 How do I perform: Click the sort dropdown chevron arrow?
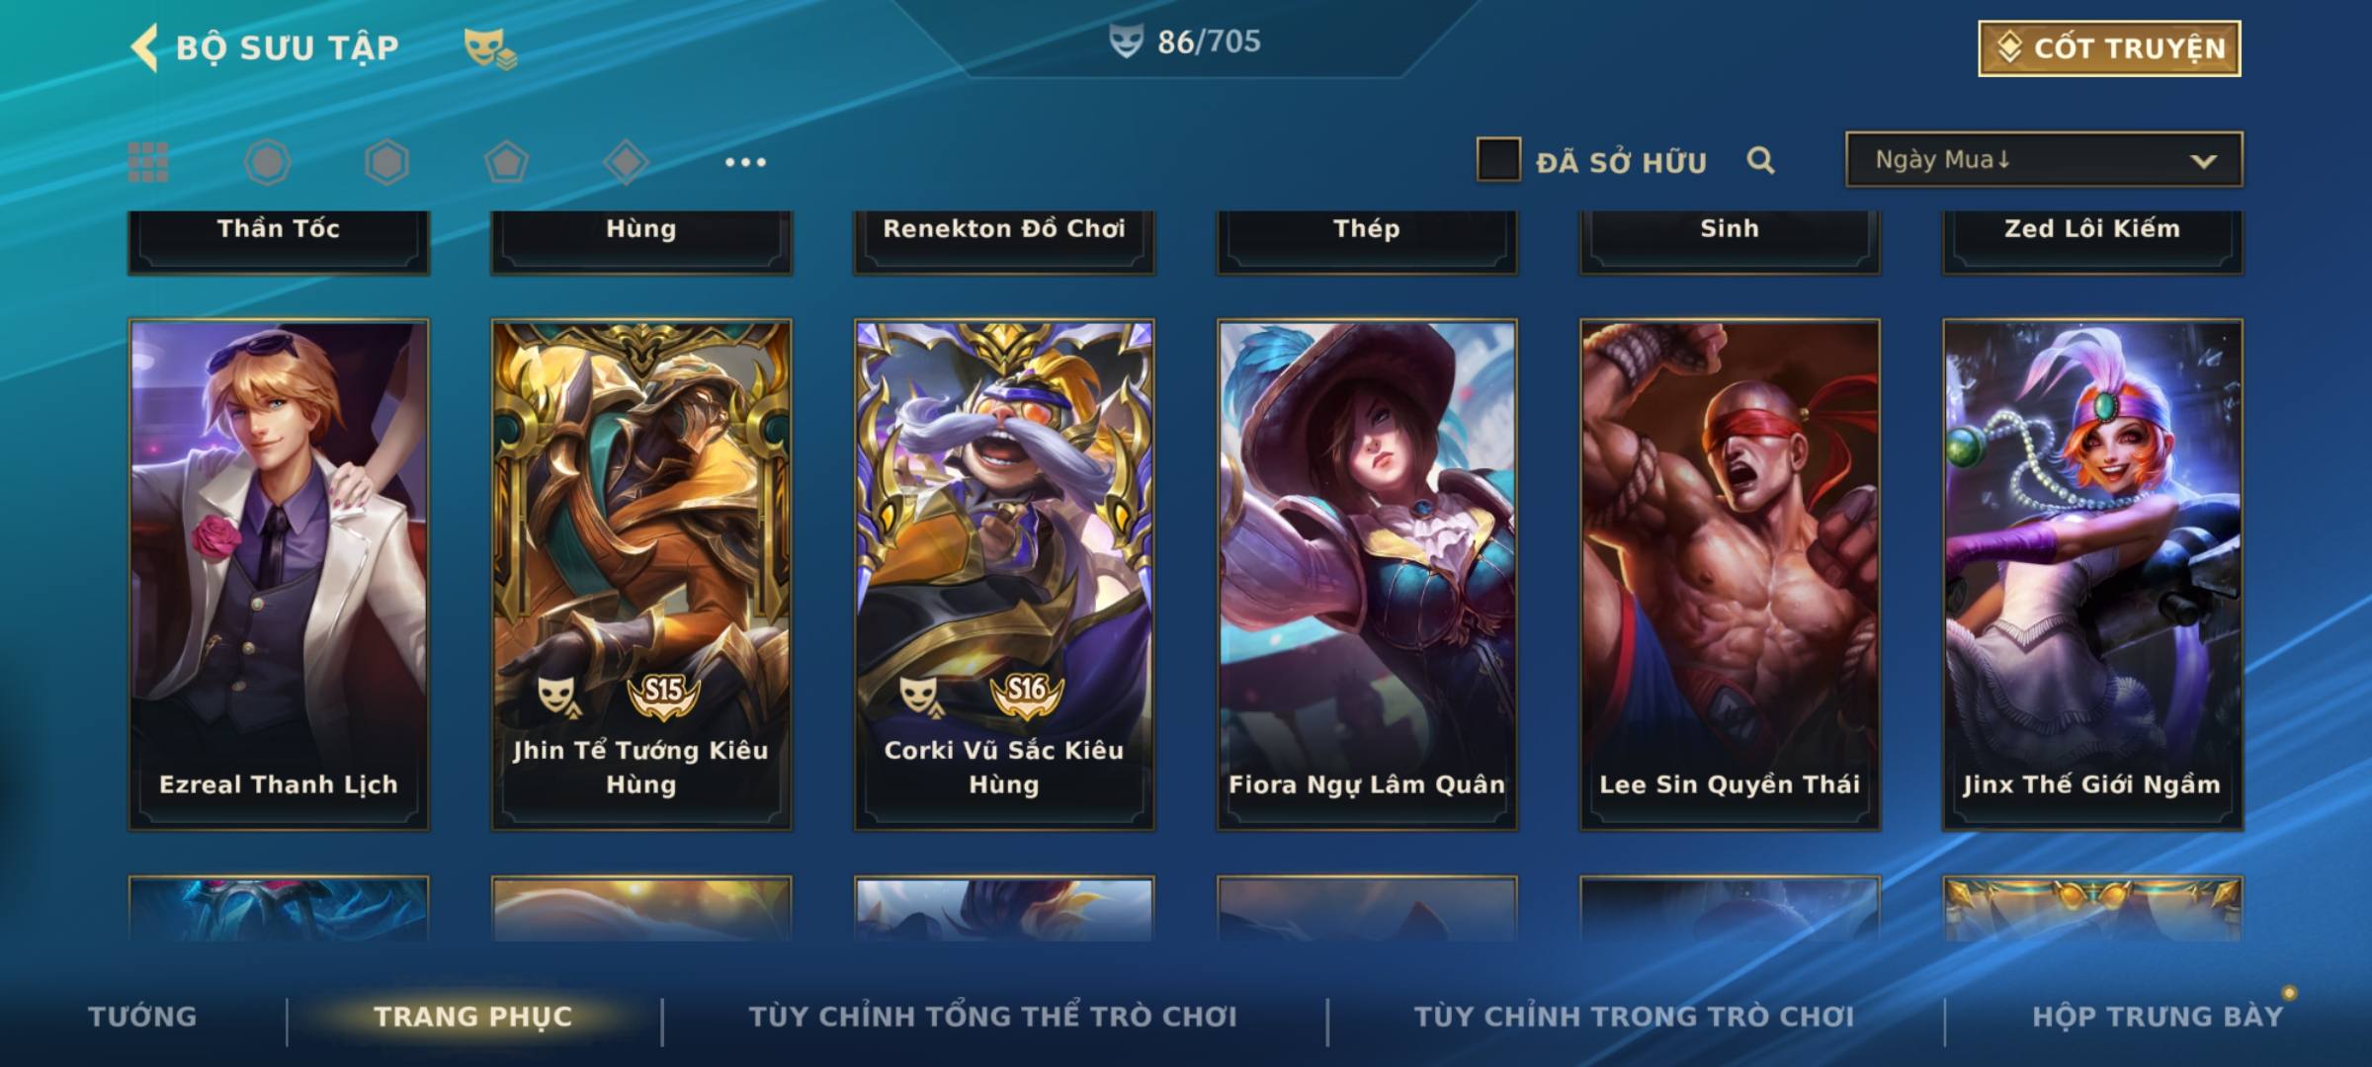2203,161
